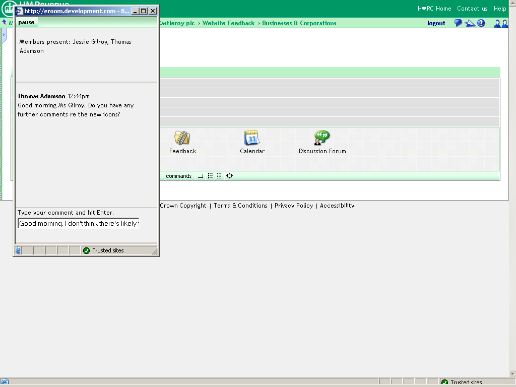
Task: Open the commands menu
Action: pyautogui.click(x=179, y=176)
